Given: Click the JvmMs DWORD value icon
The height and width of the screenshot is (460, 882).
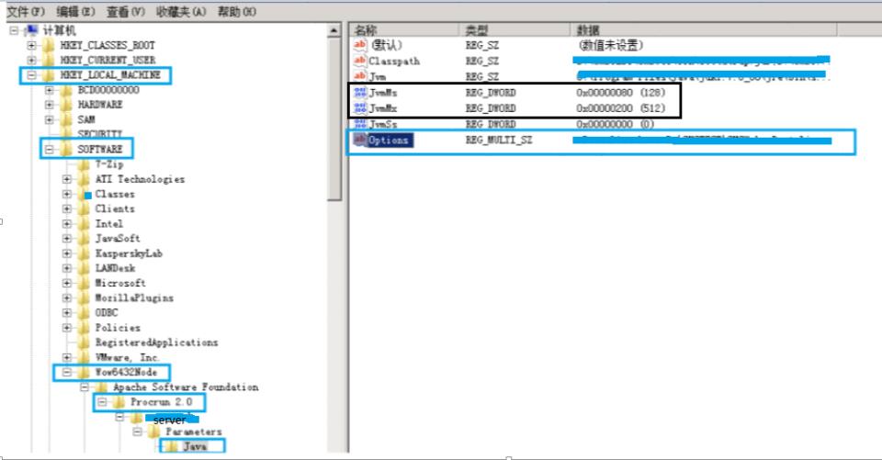Looking at the screenshot, I should 360,92.
